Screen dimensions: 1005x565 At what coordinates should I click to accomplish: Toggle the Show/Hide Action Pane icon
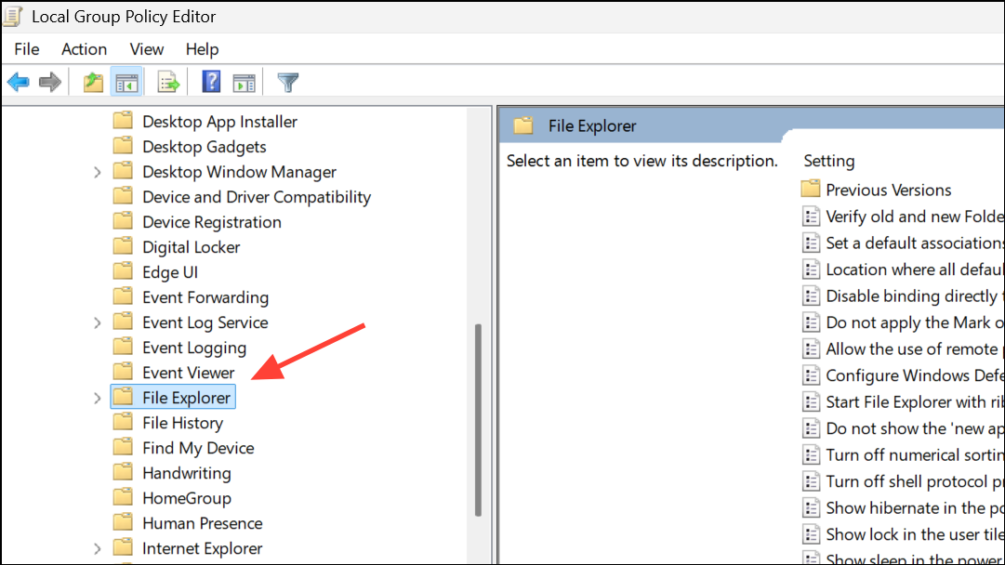245,82
